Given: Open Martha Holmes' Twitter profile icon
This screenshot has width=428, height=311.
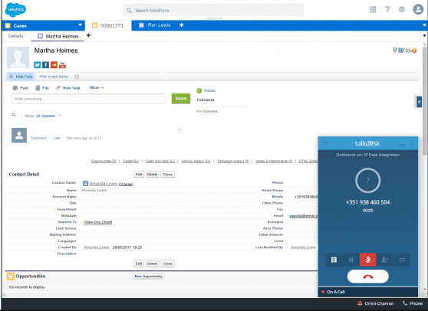Looking at the screenshot, I should tap(37, 65).
